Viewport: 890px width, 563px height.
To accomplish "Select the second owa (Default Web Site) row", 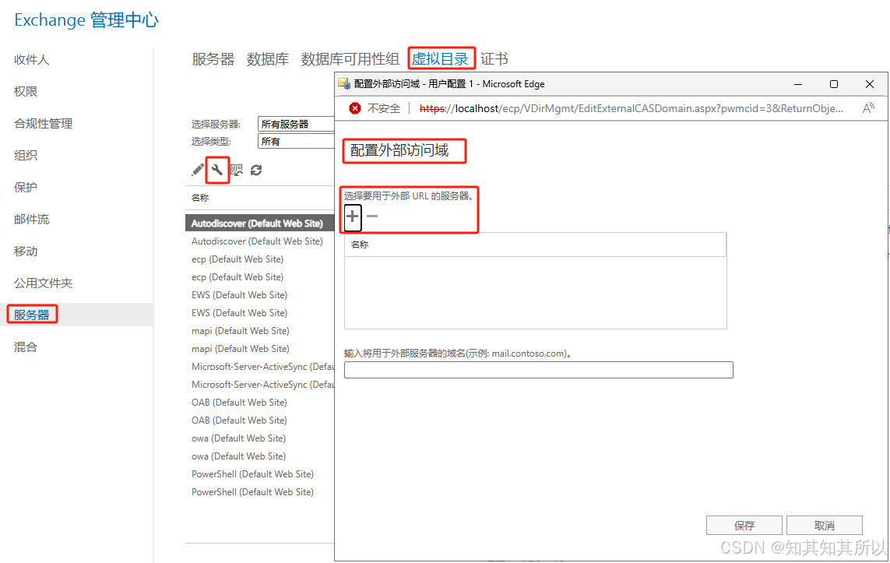I will click(x=260, y=456).
